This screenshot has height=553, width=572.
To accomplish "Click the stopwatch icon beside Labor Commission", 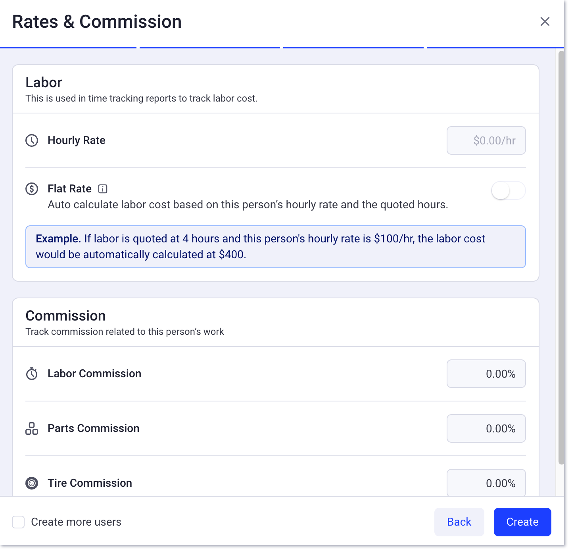I will (x=32, y=373).
